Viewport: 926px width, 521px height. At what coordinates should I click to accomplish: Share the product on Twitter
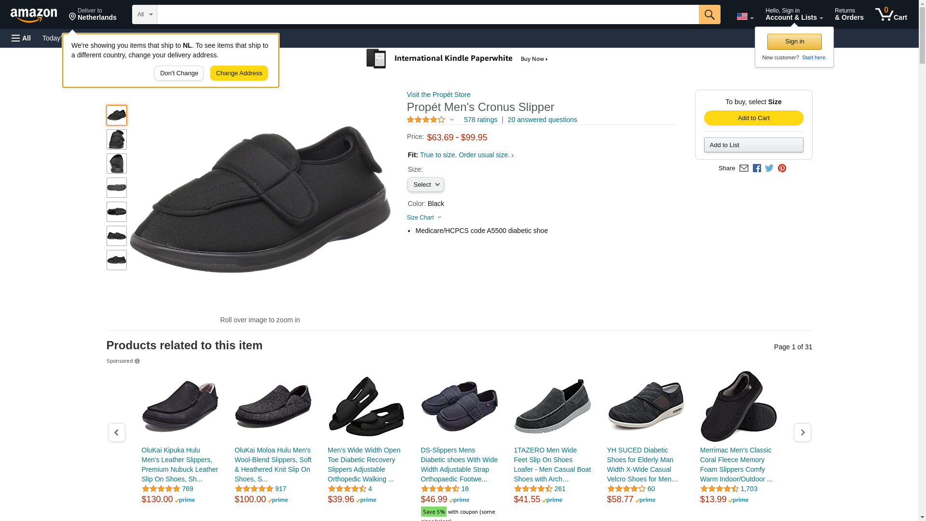[x=769, y=168]
